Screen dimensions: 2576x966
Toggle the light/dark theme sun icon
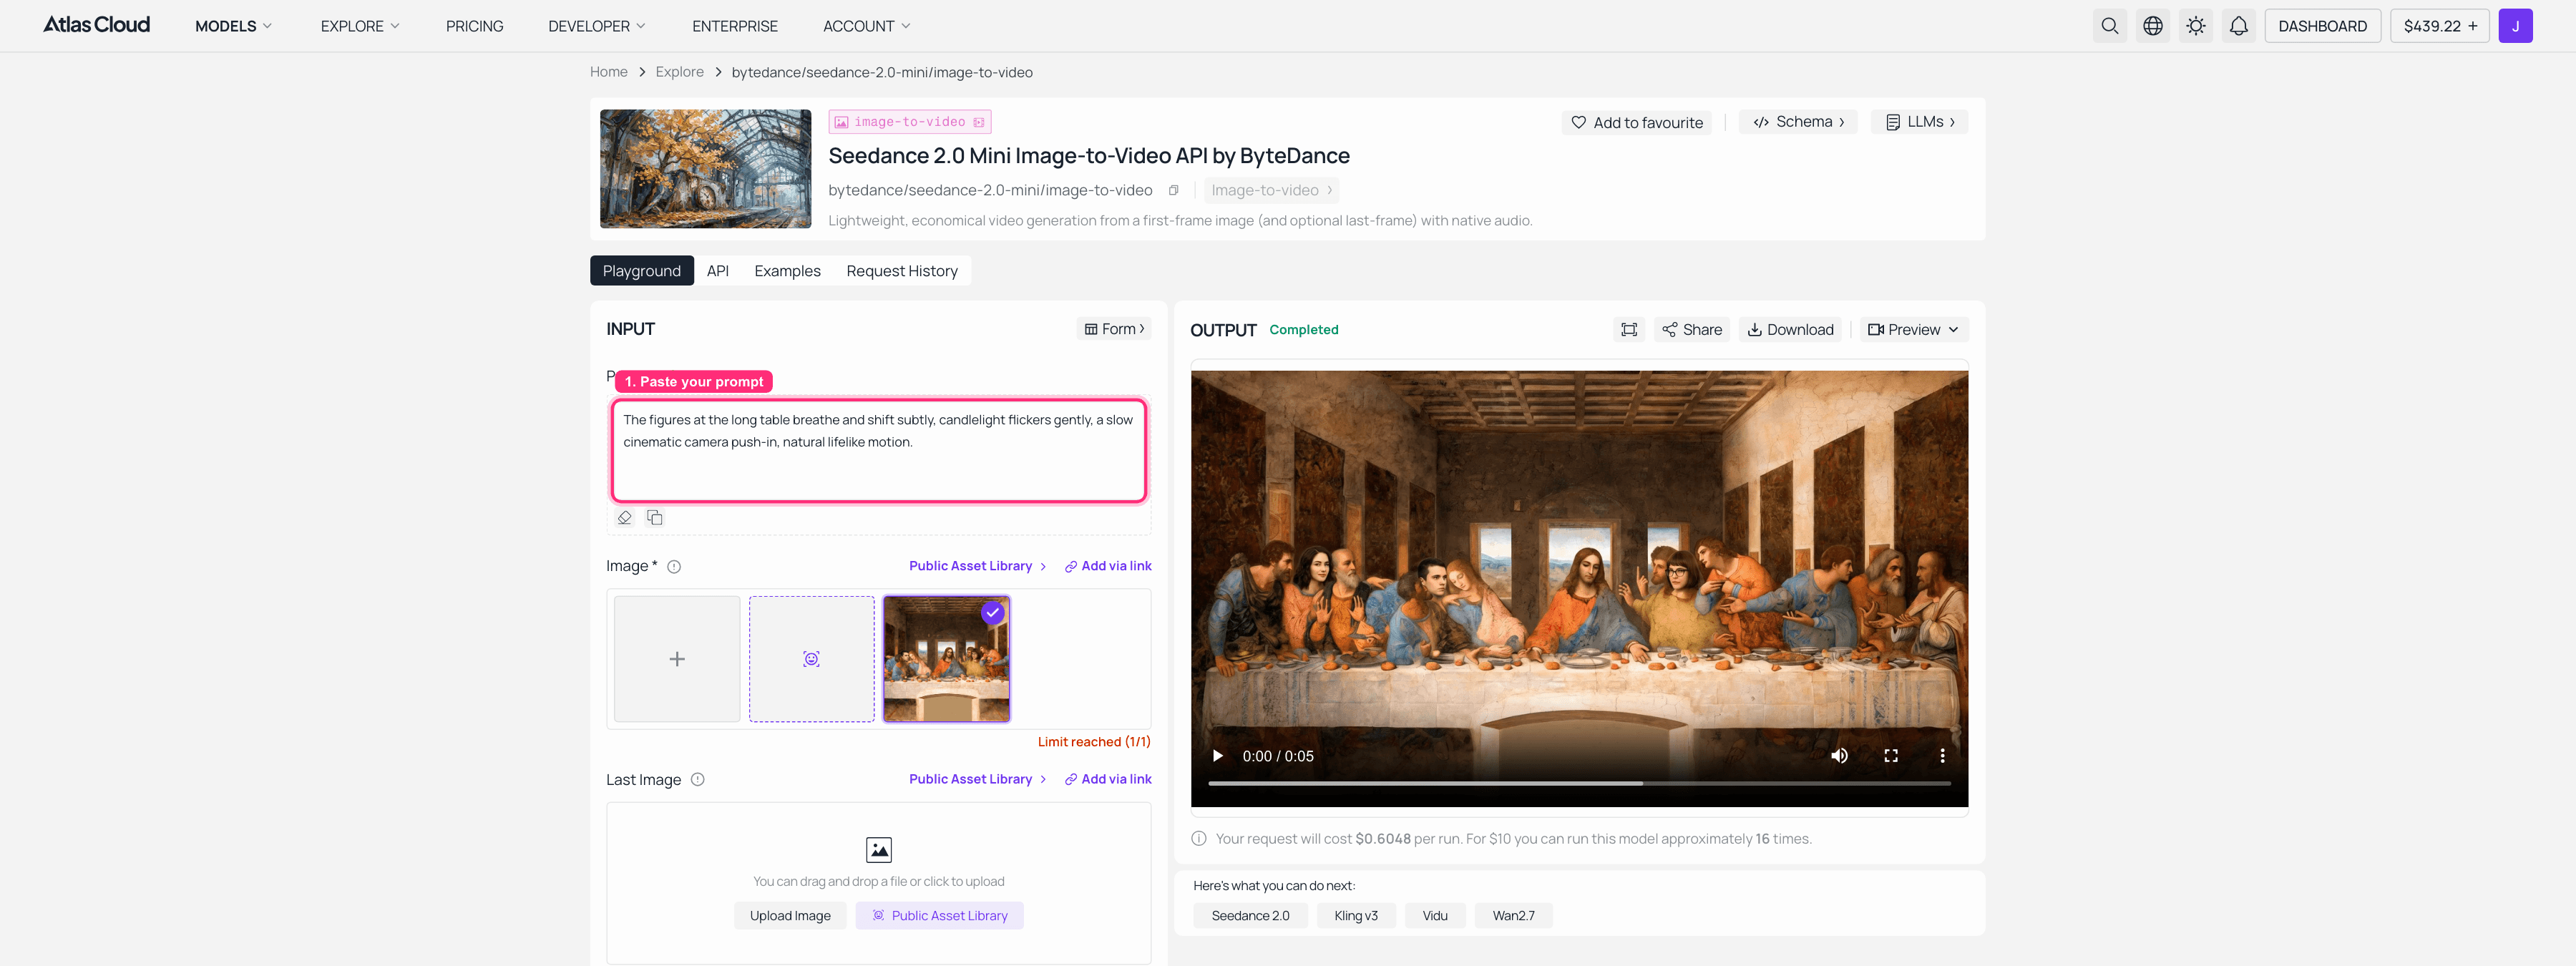[x=2195, y=26]
